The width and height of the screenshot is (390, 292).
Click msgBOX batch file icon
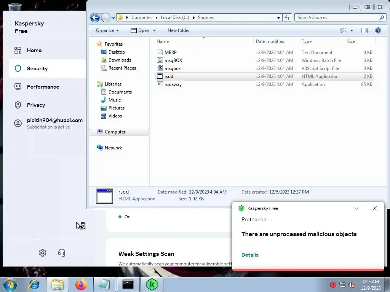pyautogui.click(x=160, y=60)
